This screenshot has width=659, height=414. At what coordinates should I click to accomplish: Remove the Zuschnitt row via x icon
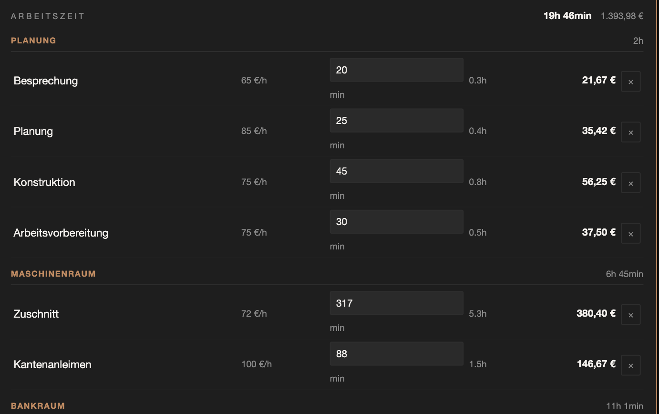click(x=630, y=315)
